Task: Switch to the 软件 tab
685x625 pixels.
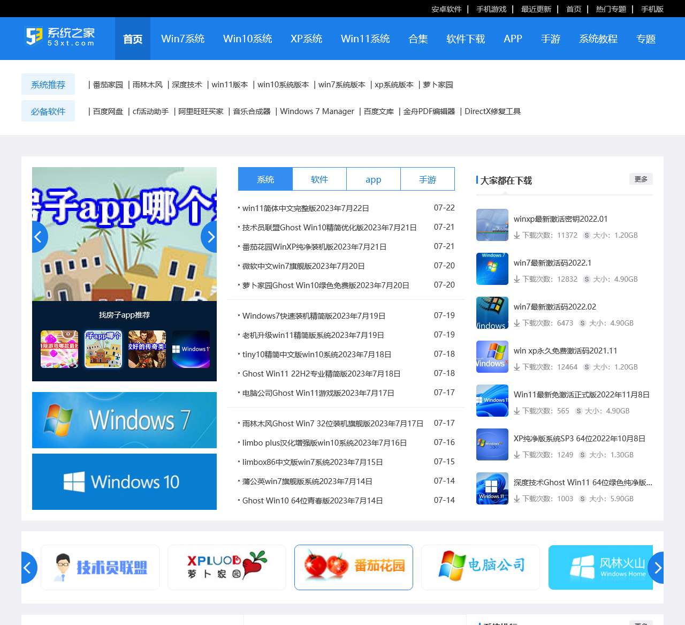Action: [319, 179]
